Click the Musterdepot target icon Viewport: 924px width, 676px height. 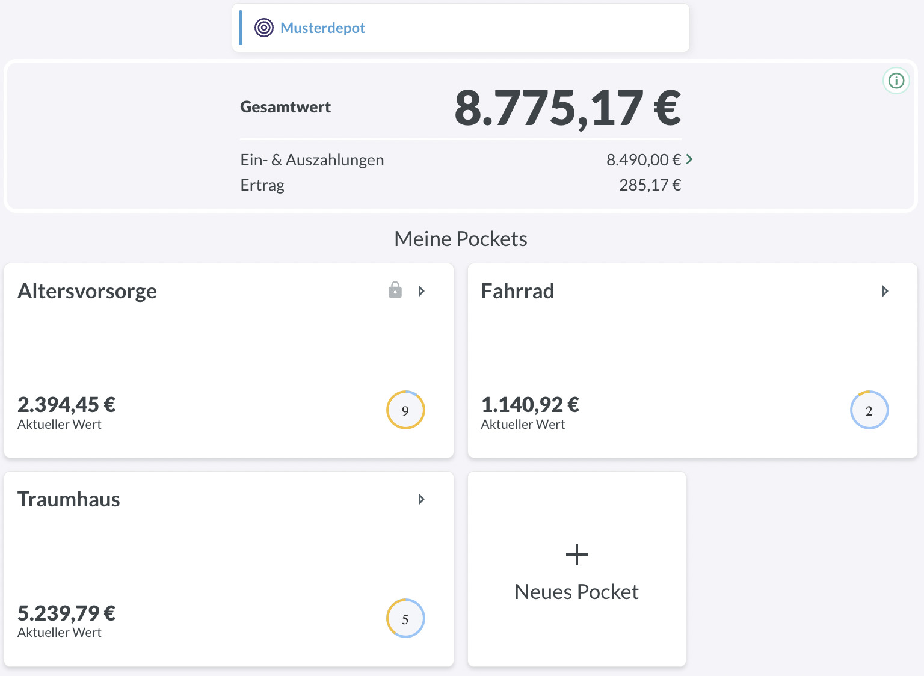pyautogui.click(x=263, y=28)
